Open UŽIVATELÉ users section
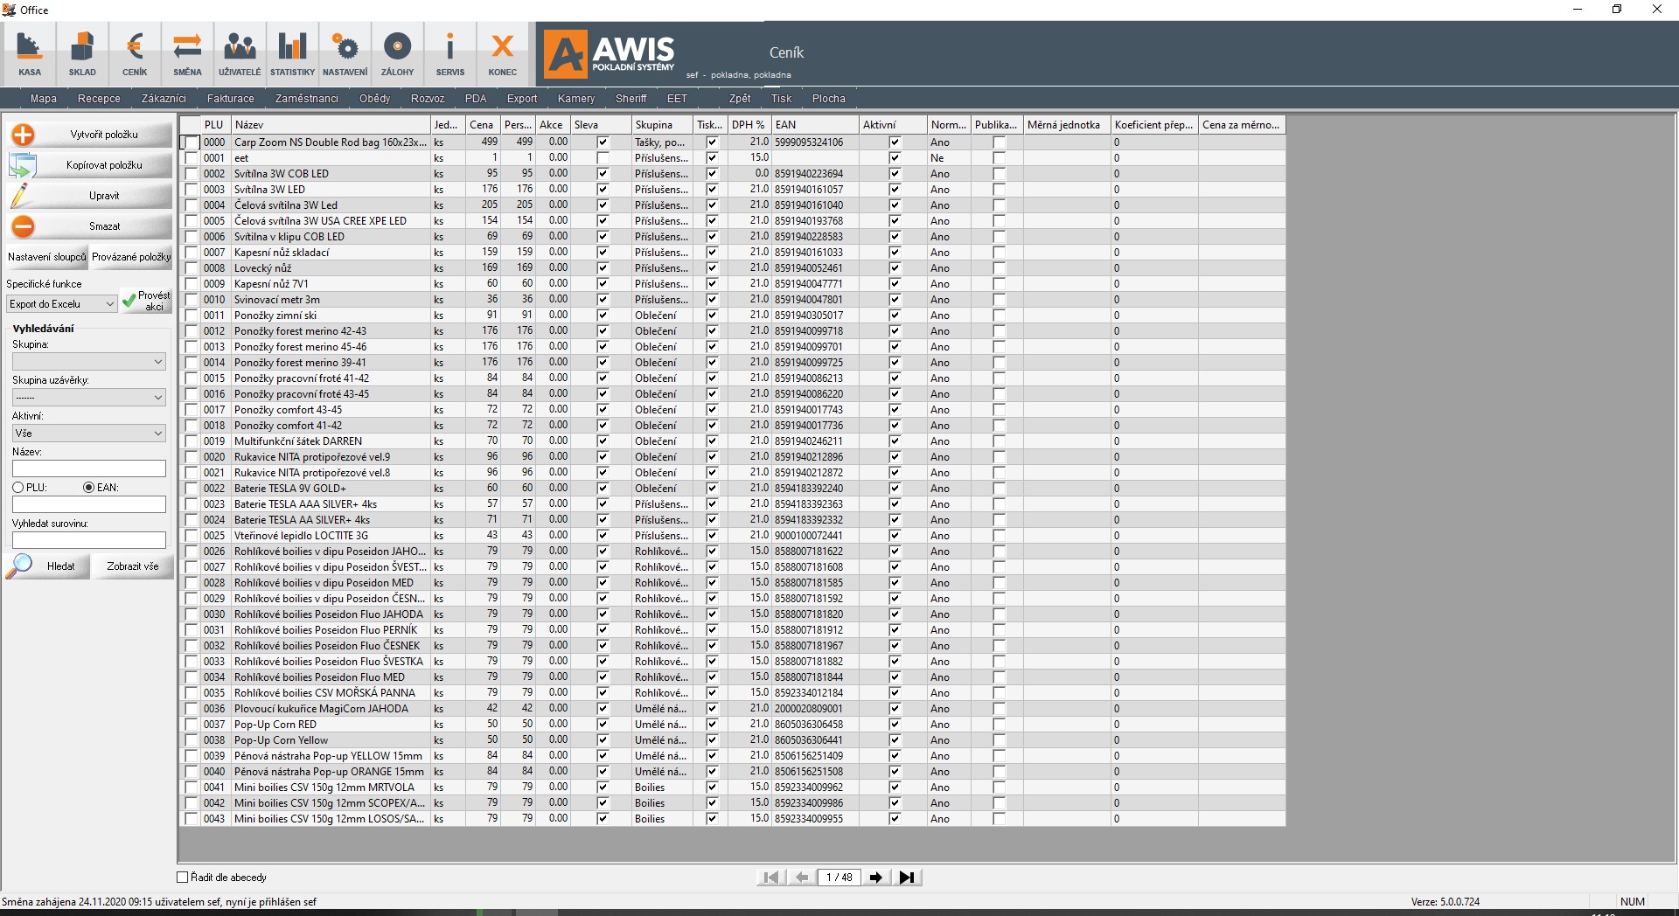 240,53
